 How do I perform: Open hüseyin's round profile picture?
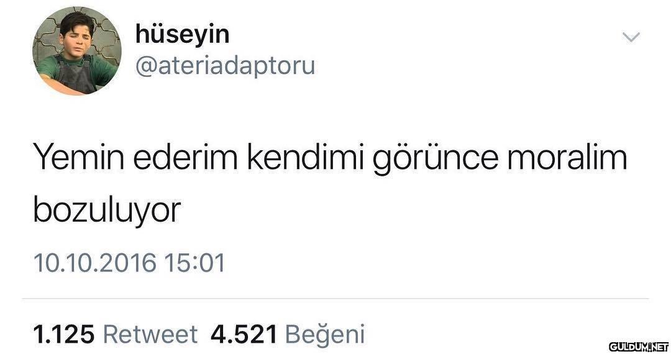coord(77,50)
